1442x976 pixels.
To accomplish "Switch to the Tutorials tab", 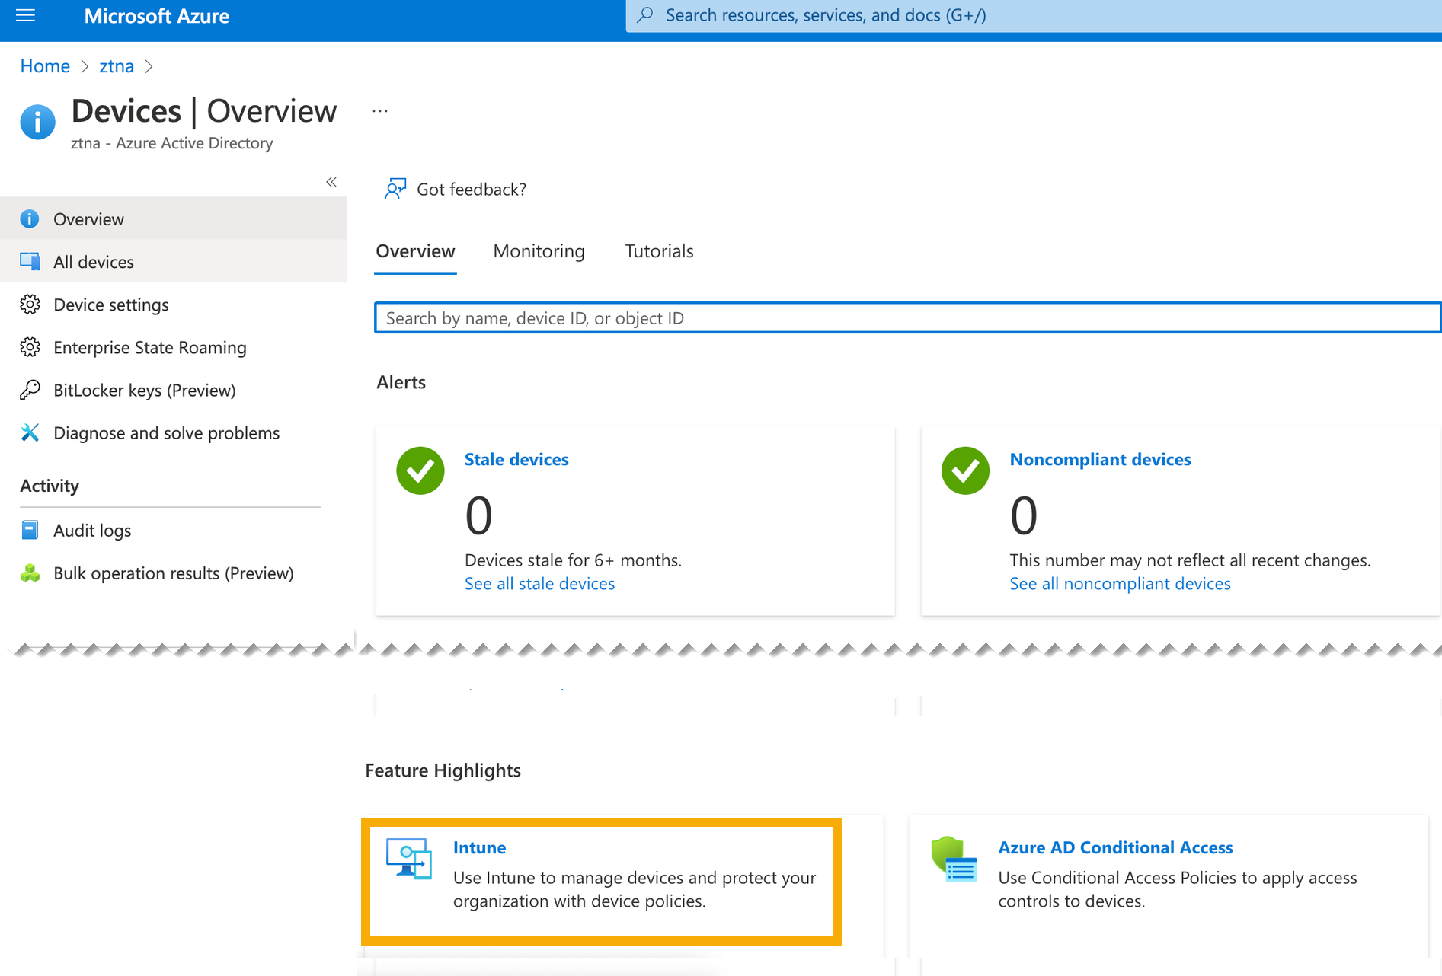I will 659,251.
